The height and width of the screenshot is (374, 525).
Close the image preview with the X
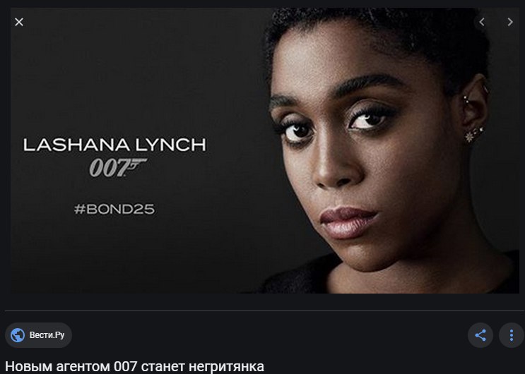pyautogui.click(x=19, y=22)
